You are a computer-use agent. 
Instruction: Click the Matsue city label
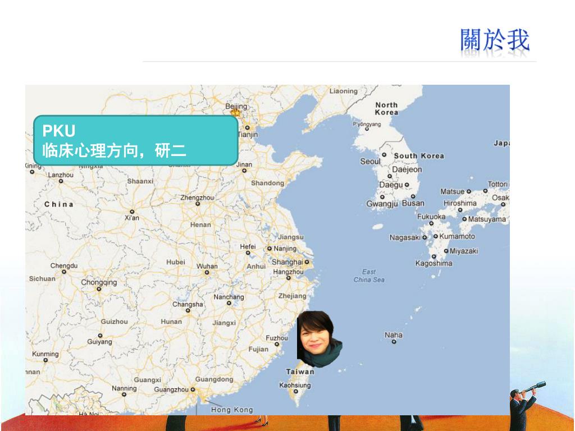click(453, 191)
